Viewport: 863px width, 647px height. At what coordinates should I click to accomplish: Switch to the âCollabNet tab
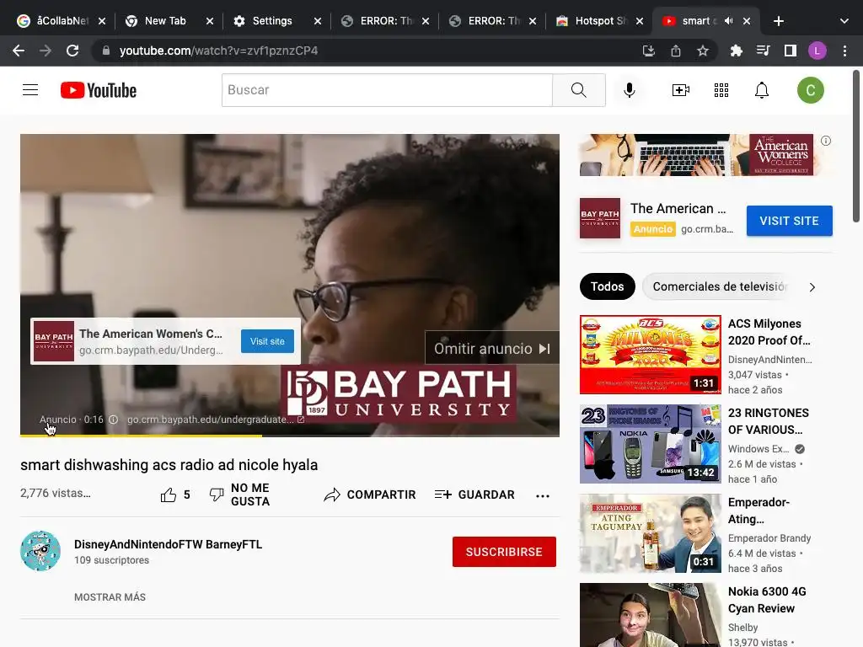point(61,21)
